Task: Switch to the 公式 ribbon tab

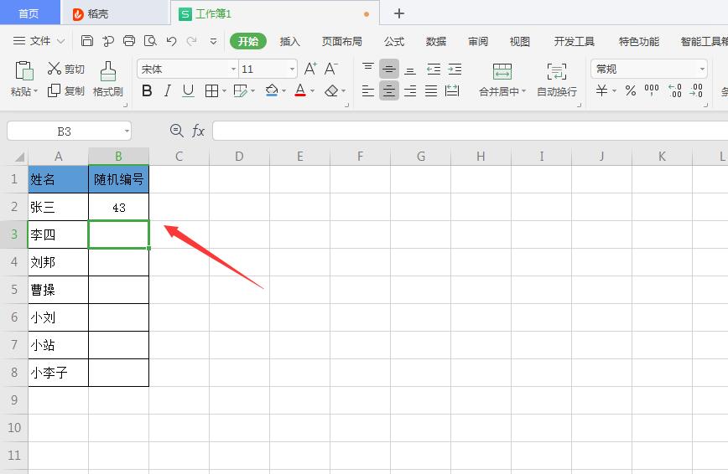Action: point(394,41)
